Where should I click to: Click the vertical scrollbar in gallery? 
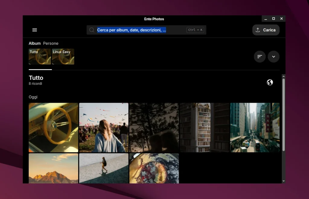[x=283, y=115]
